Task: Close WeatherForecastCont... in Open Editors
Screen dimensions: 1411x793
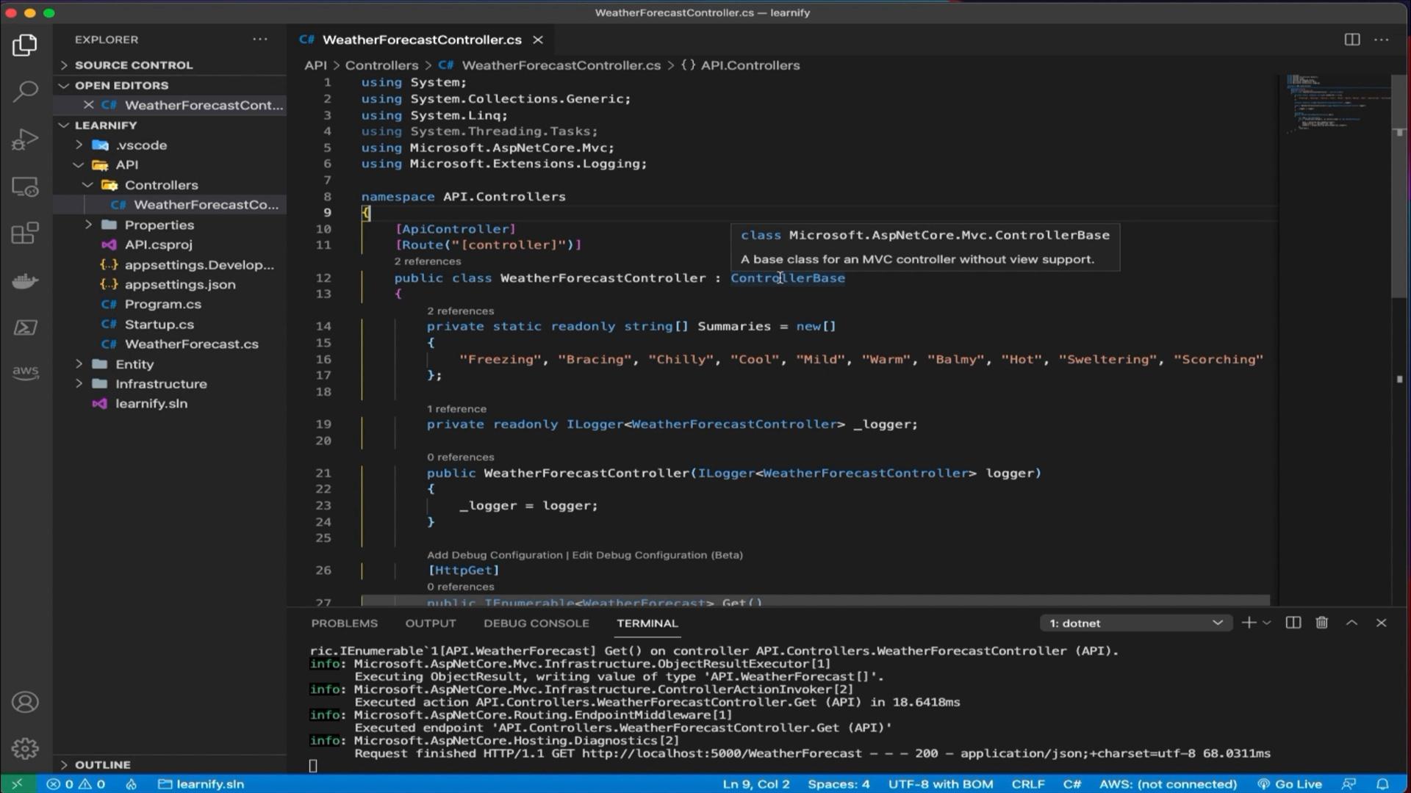Action: point(88,105)
